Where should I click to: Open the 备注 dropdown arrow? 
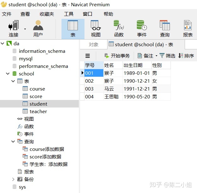tap(156, 56)
